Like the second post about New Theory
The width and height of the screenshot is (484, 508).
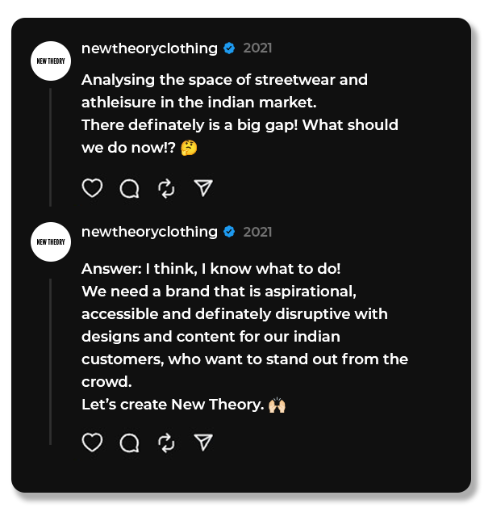click(93, 443)
